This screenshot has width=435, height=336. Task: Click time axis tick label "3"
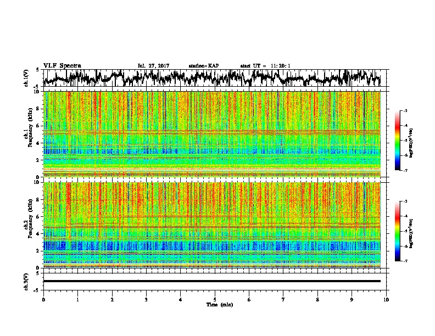(146, 300)
